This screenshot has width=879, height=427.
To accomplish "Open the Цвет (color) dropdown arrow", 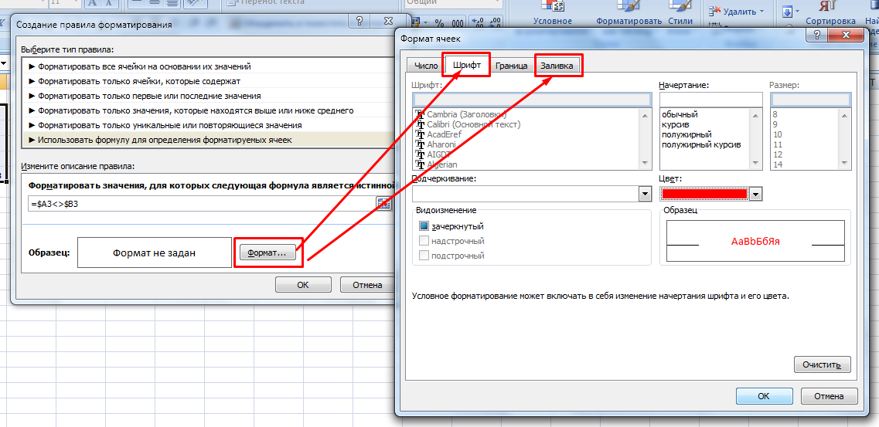I will tap(755, 194).
